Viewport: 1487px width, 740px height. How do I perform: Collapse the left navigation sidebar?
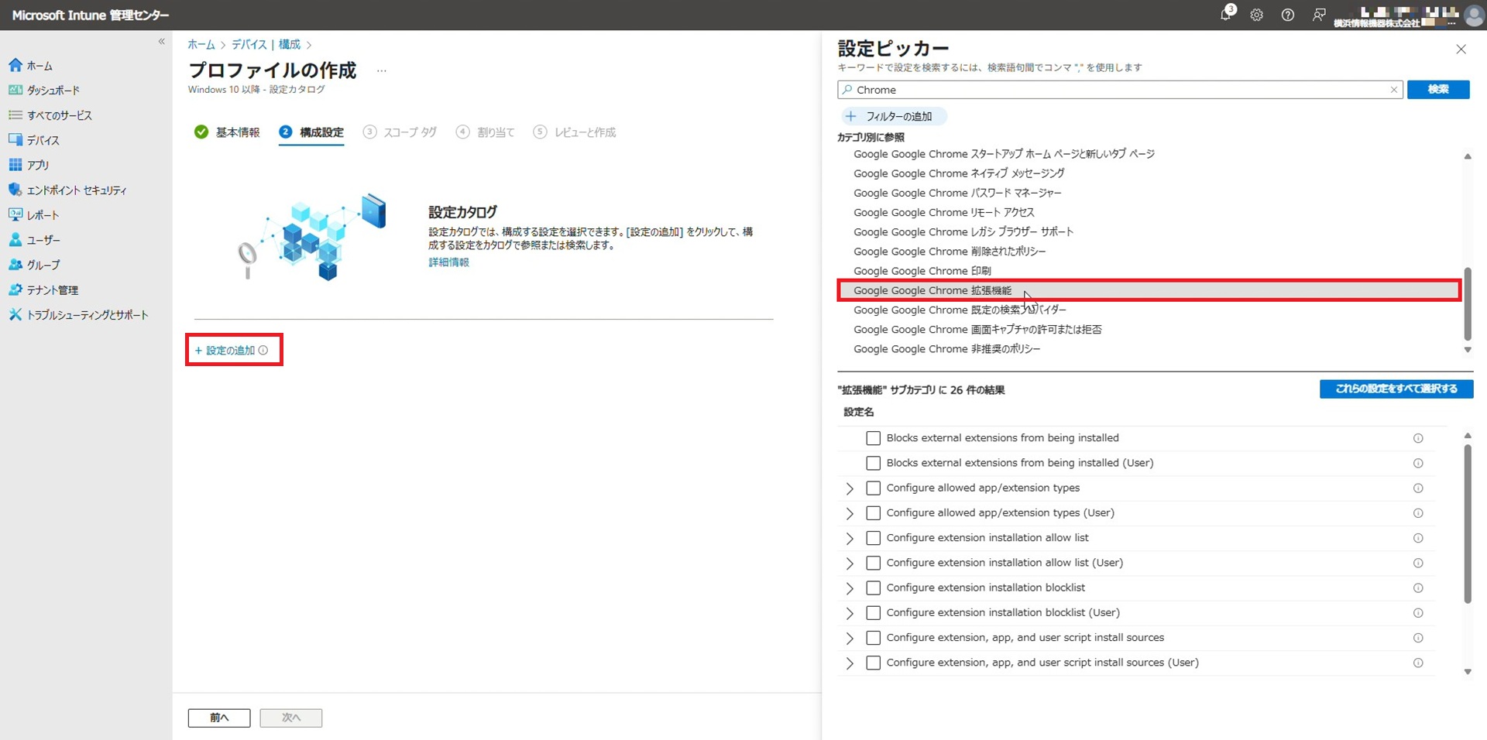tap(162, 42)
